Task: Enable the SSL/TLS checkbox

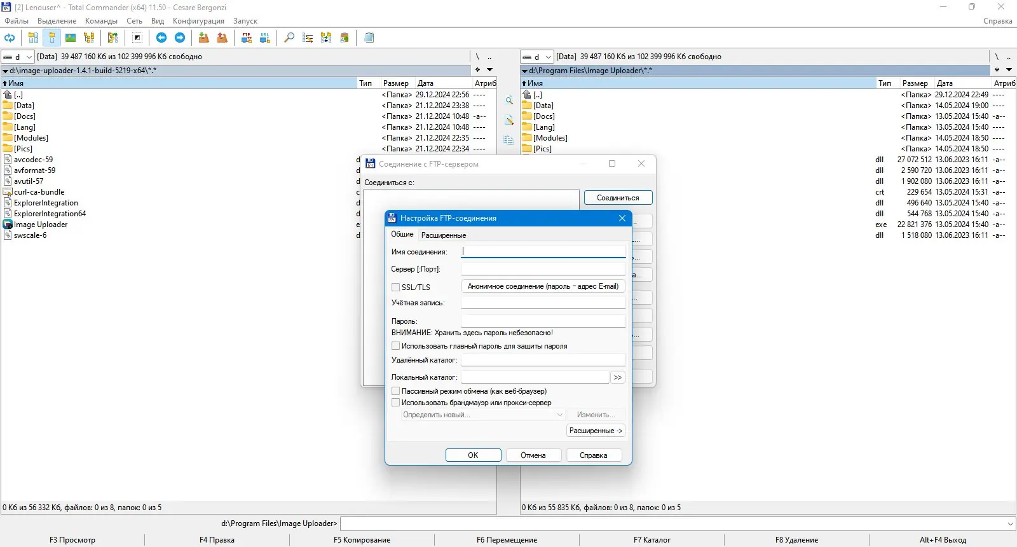Action: tap(396, 287)
